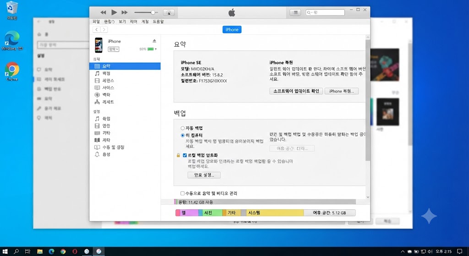Open the 편집 menu
Screen dimensions: 469x256
[x=109, y=22]
